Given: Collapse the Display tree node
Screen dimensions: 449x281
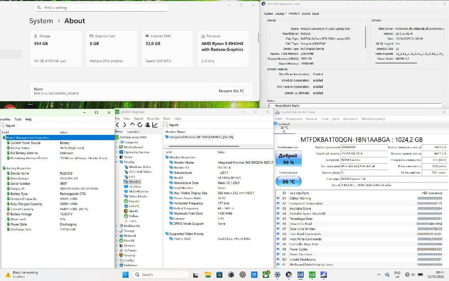Looking at the screenshot, I should [x=117, y=162].
